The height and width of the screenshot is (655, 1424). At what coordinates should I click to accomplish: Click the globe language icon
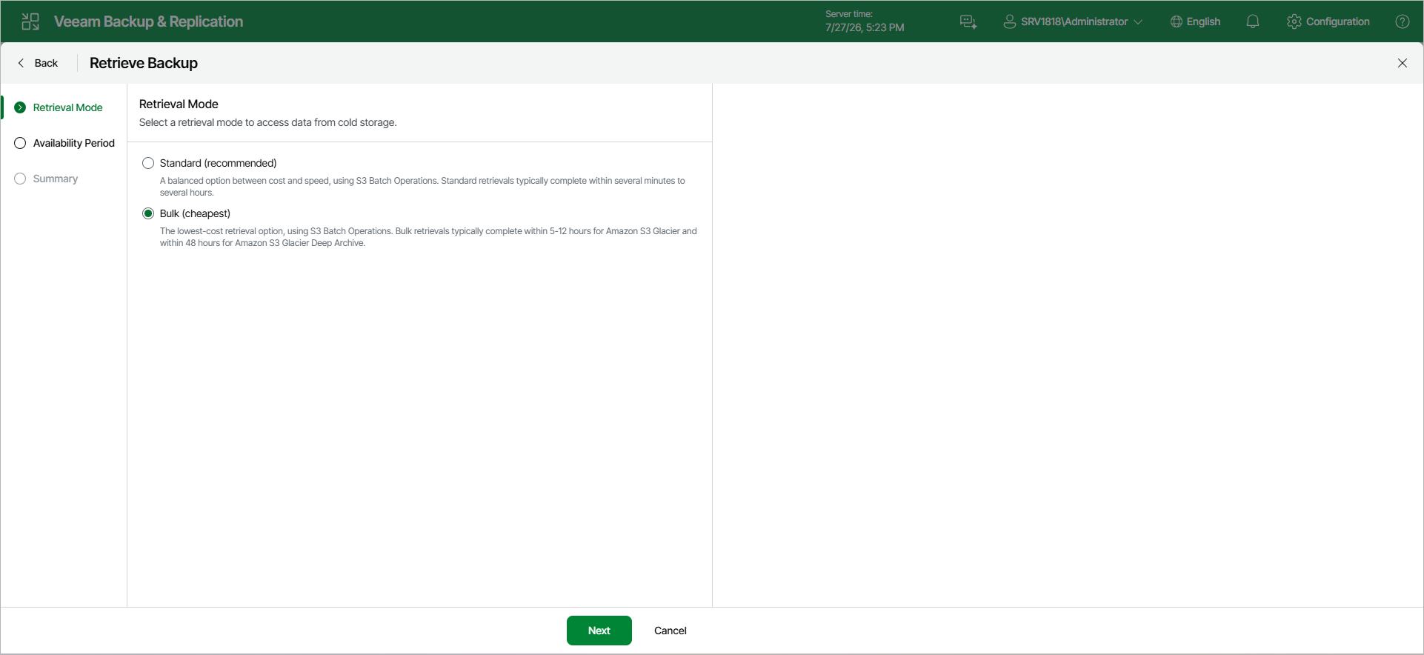coord(1176,21)
